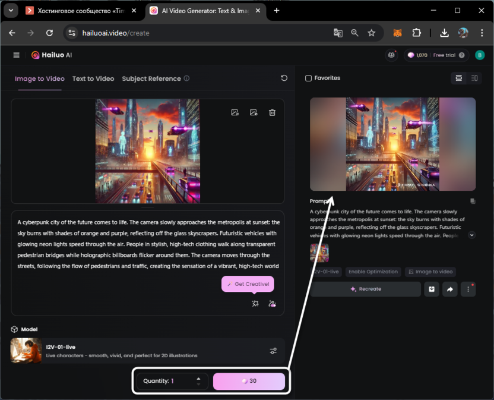
Task: Open the Subject Reference tab
Action: [x=151, y=78]
